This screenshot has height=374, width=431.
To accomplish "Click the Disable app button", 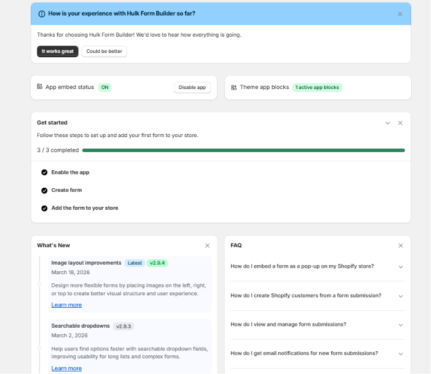I will point(192,87).
